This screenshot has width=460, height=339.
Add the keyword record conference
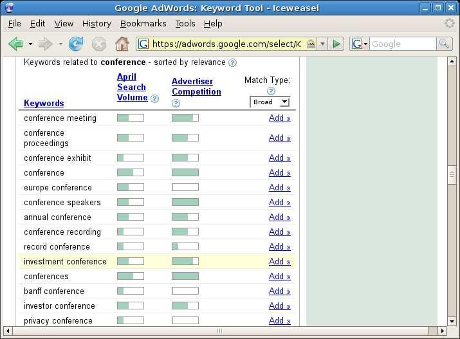(280, 246)
